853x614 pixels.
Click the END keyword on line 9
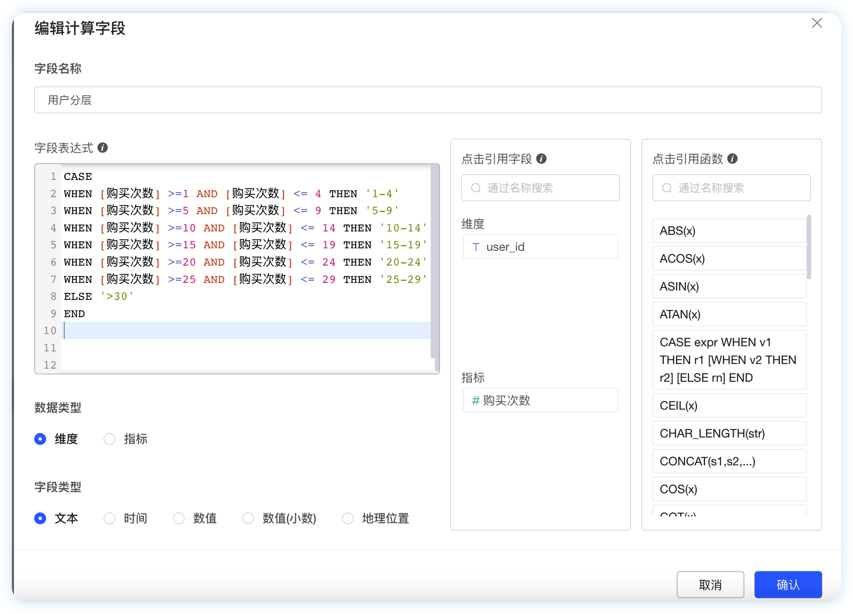74,314
